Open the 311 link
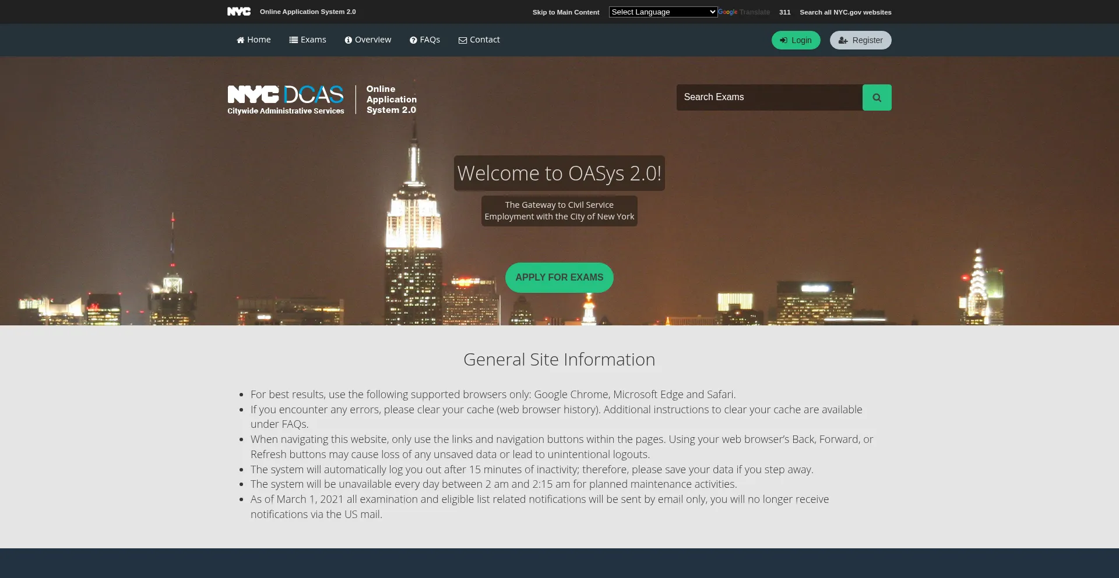The width and height of the screenshot is (1119, 578). 784,12
